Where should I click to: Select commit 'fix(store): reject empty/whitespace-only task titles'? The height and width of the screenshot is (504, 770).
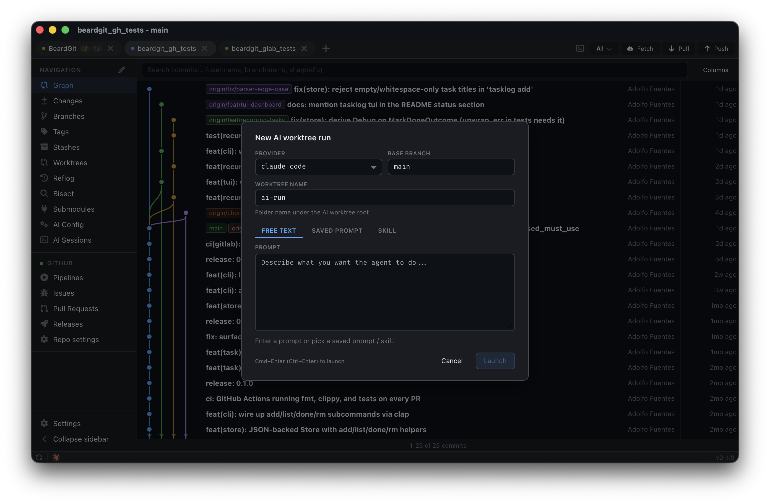point(413,89)
